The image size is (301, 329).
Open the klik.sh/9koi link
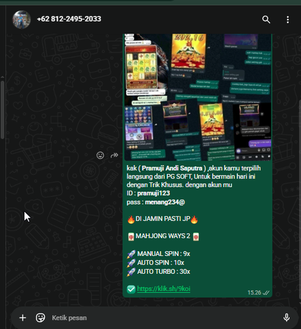point(163,289)
